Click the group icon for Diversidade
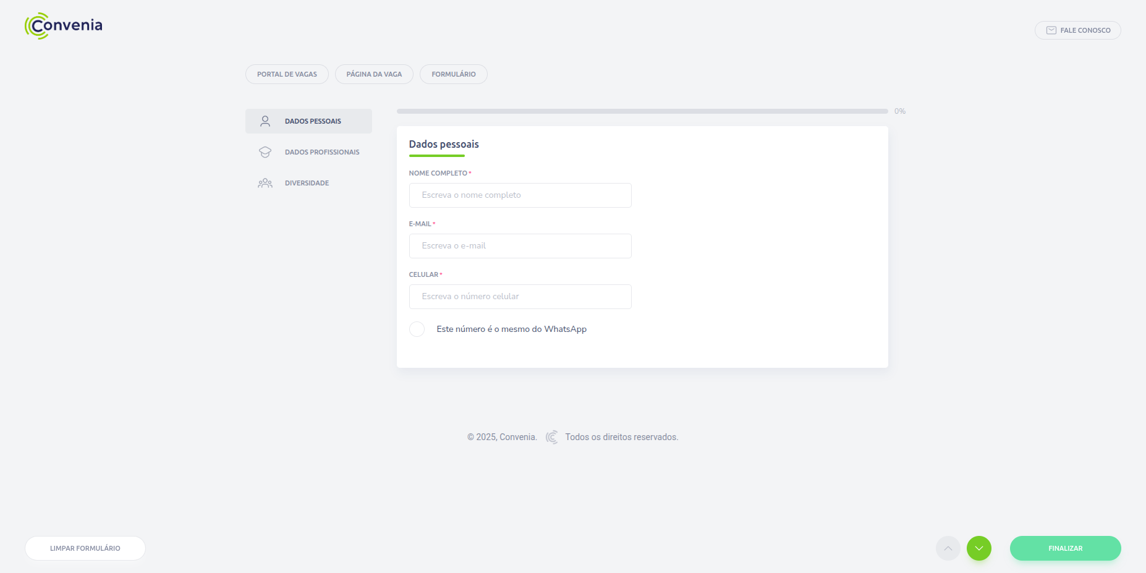This screenshot has width=1146, height=573. click(265, 183)
